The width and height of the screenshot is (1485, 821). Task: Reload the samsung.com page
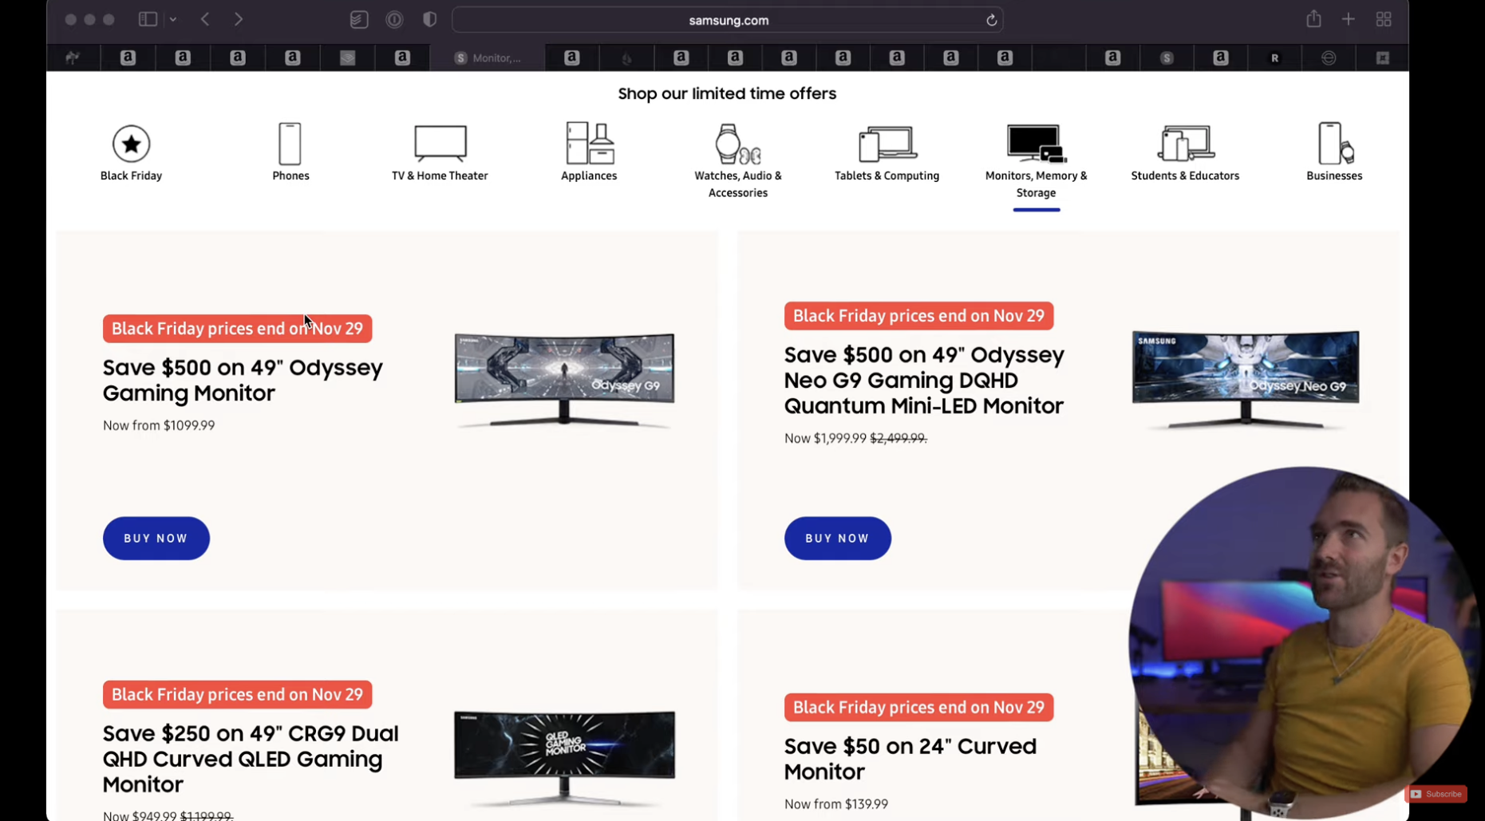coord(991,20)
